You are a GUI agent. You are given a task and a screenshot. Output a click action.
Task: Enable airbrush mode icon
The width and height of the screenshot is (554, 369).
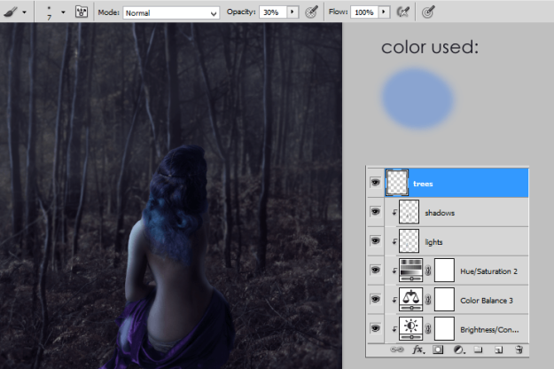pos(403,12)
